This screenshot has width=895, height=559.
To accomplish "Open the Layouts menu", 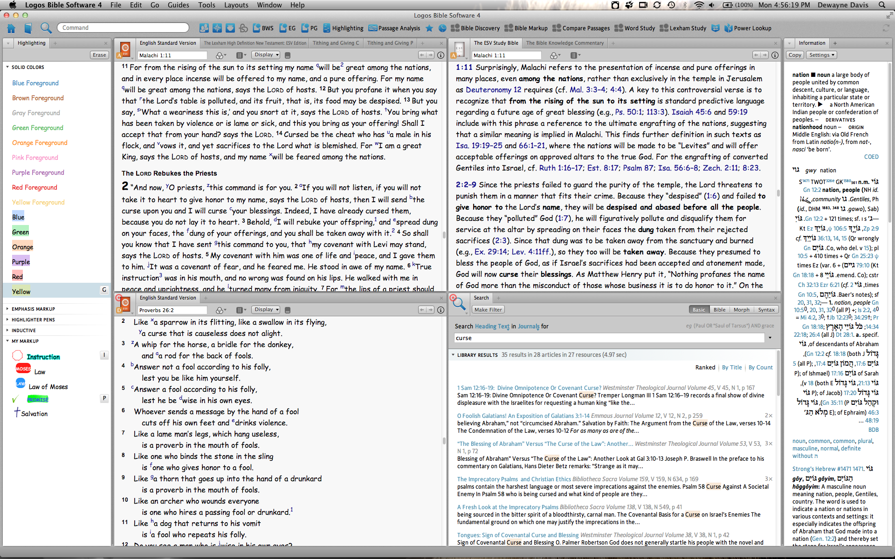I will pyautogui.click(x=236, y=5).
